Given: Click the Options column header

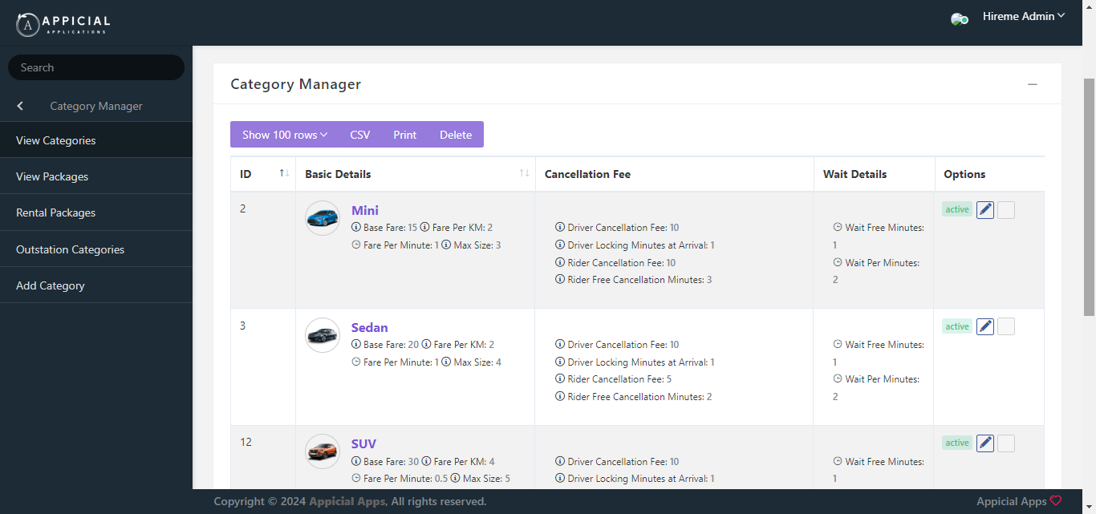Looking at the screenshot, I should [x=989, y=174].
